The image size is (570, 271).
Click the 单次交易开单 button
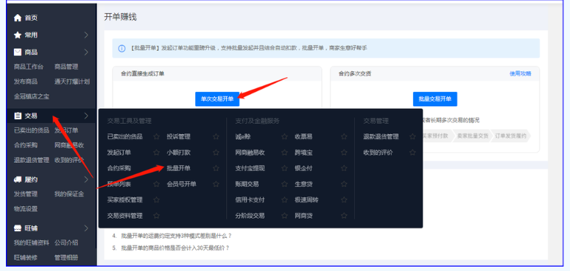pos(217,99)
